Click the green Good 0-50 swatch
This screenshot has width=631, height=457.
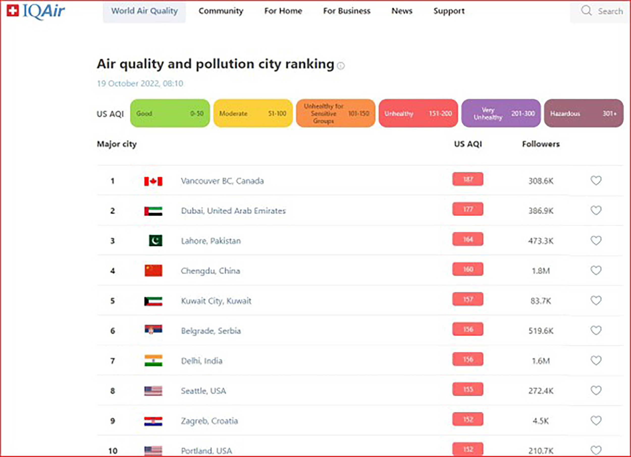tap(170, 113)
